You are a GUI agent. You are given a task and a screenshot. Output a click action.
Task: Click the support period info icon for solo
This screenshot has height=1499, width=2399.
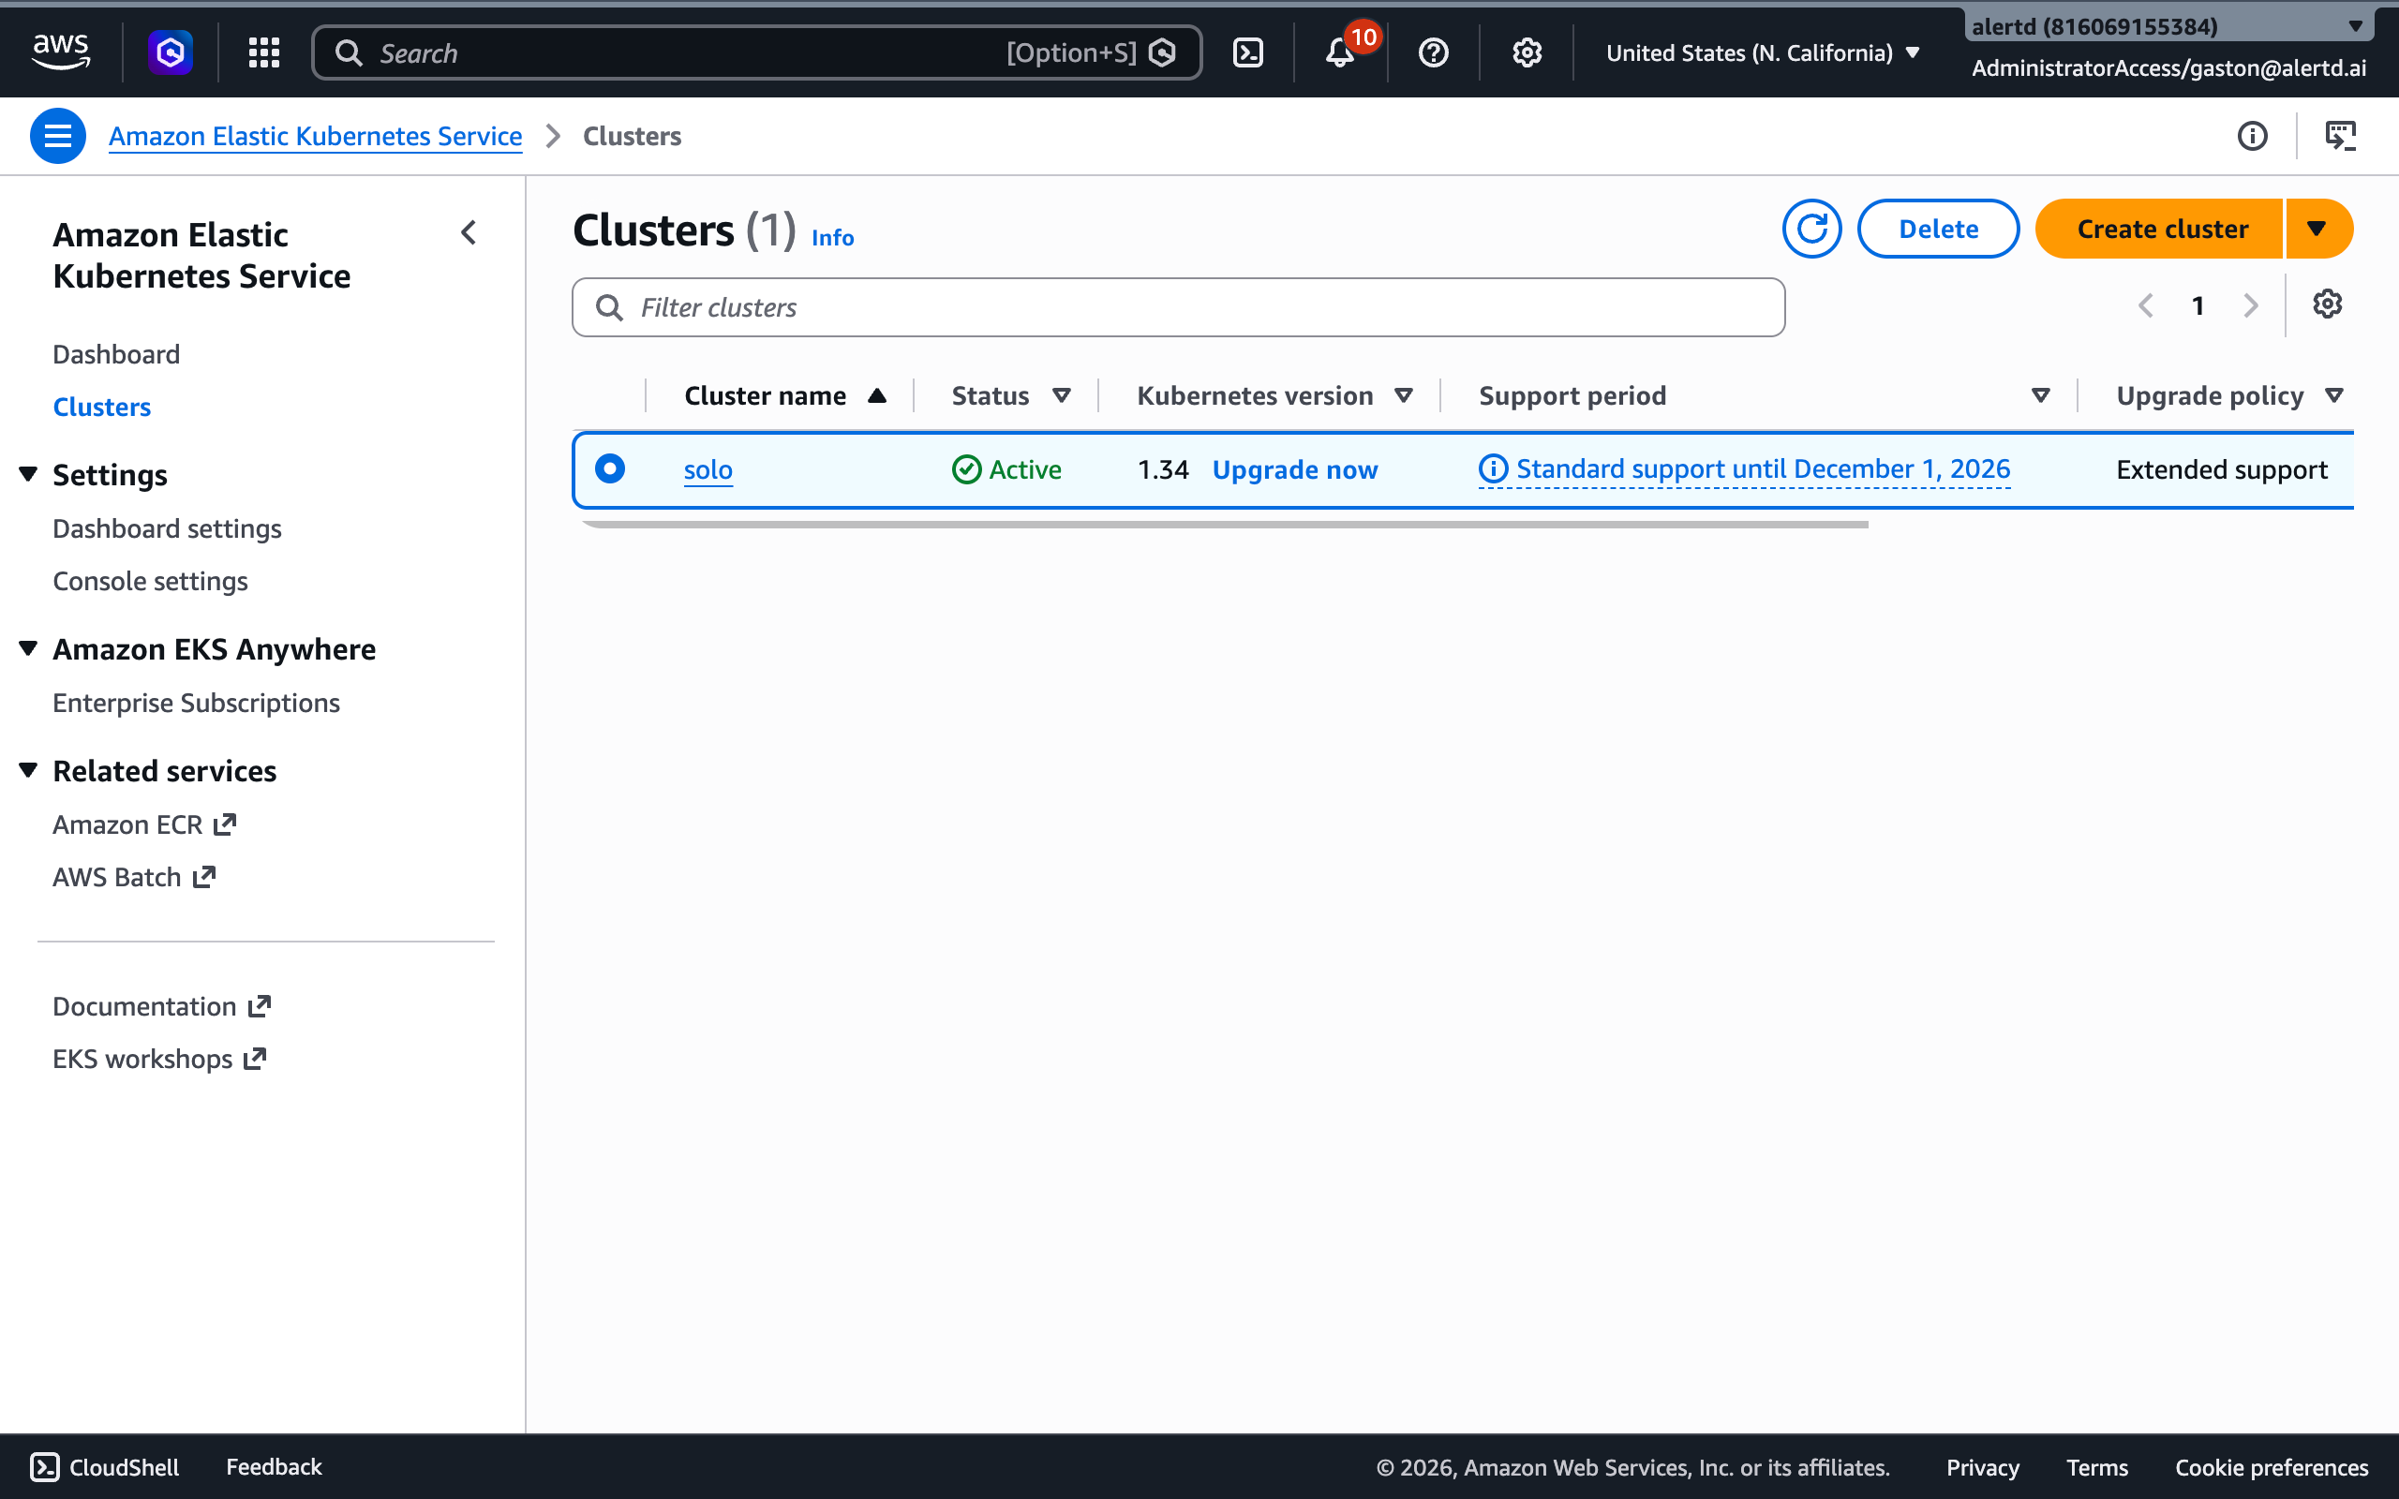pyautogui.click(x=1493, y=469)
